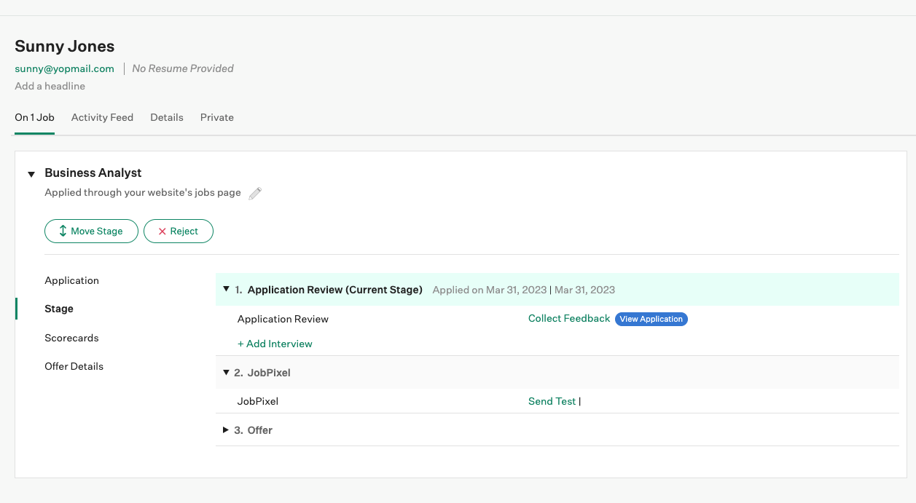916x503 pixels.
Task: Click the Applied on Mar 31, 2023 date text
Action: (x=489, y=290)
